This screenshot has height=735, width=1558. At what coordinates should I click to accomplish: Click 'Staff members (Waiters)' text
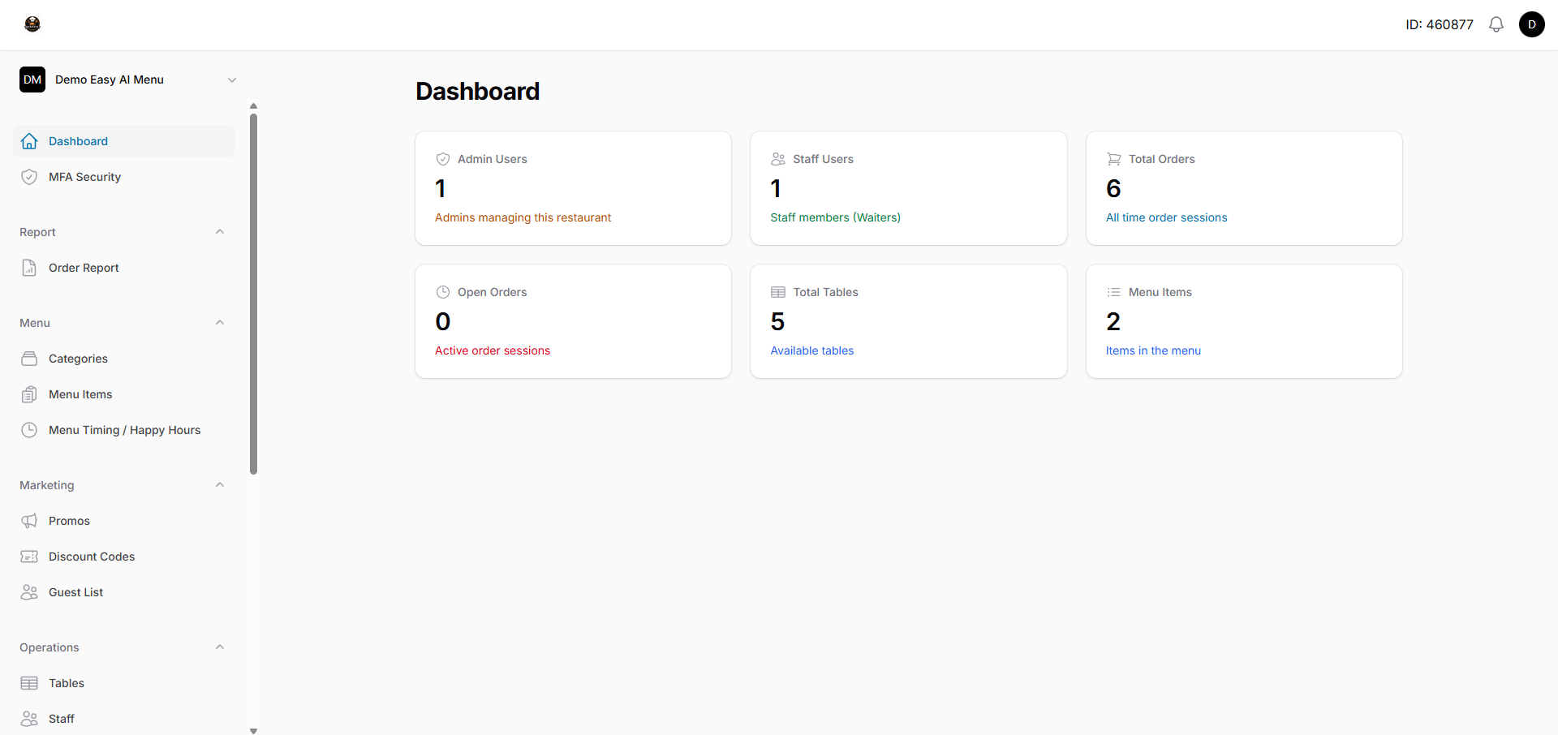[835, 217]
